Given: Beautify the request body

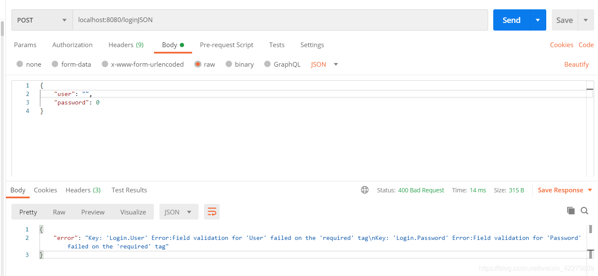Looking at the screenshot, I should pyautogui.click(x=576, y=64).
